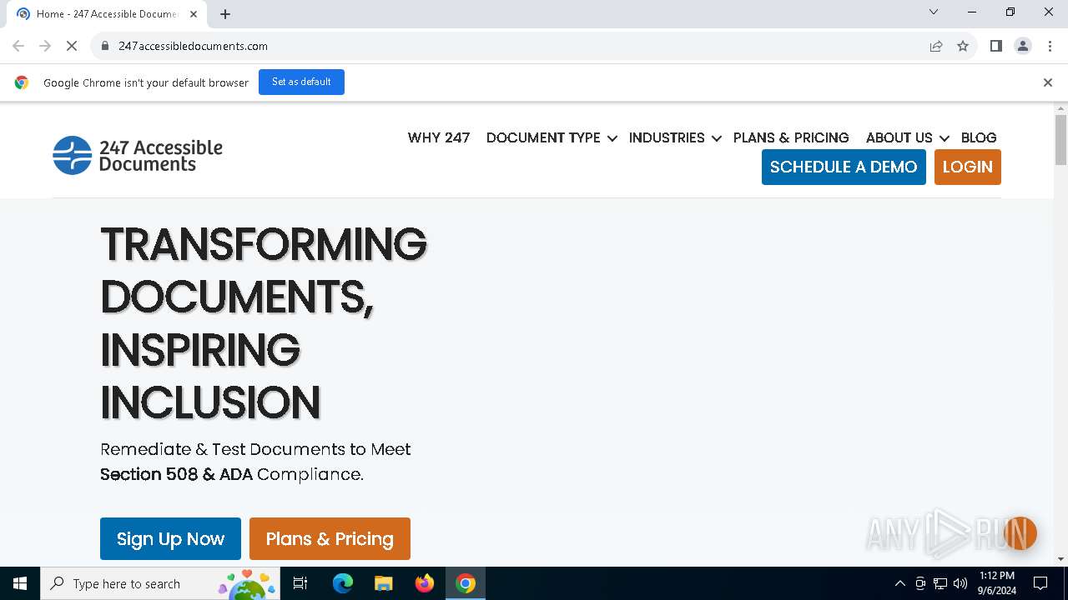Image resolution: width=1068 pixels, height=600 pixels.
Task: Click the Windows taskbar search box
Action: [x=162, y=583]
